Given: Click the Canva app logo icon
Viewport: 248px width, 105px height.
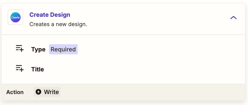Looking at the screenshot, I should [x=15, y=17].
